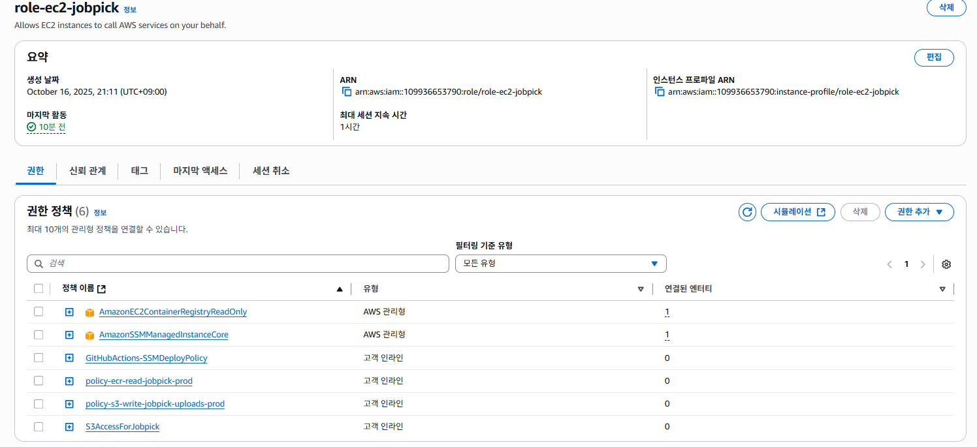Screen dimensions: 977x447
Task: Click the 연결된 엔터티 column header text
Action: [688, 288]
